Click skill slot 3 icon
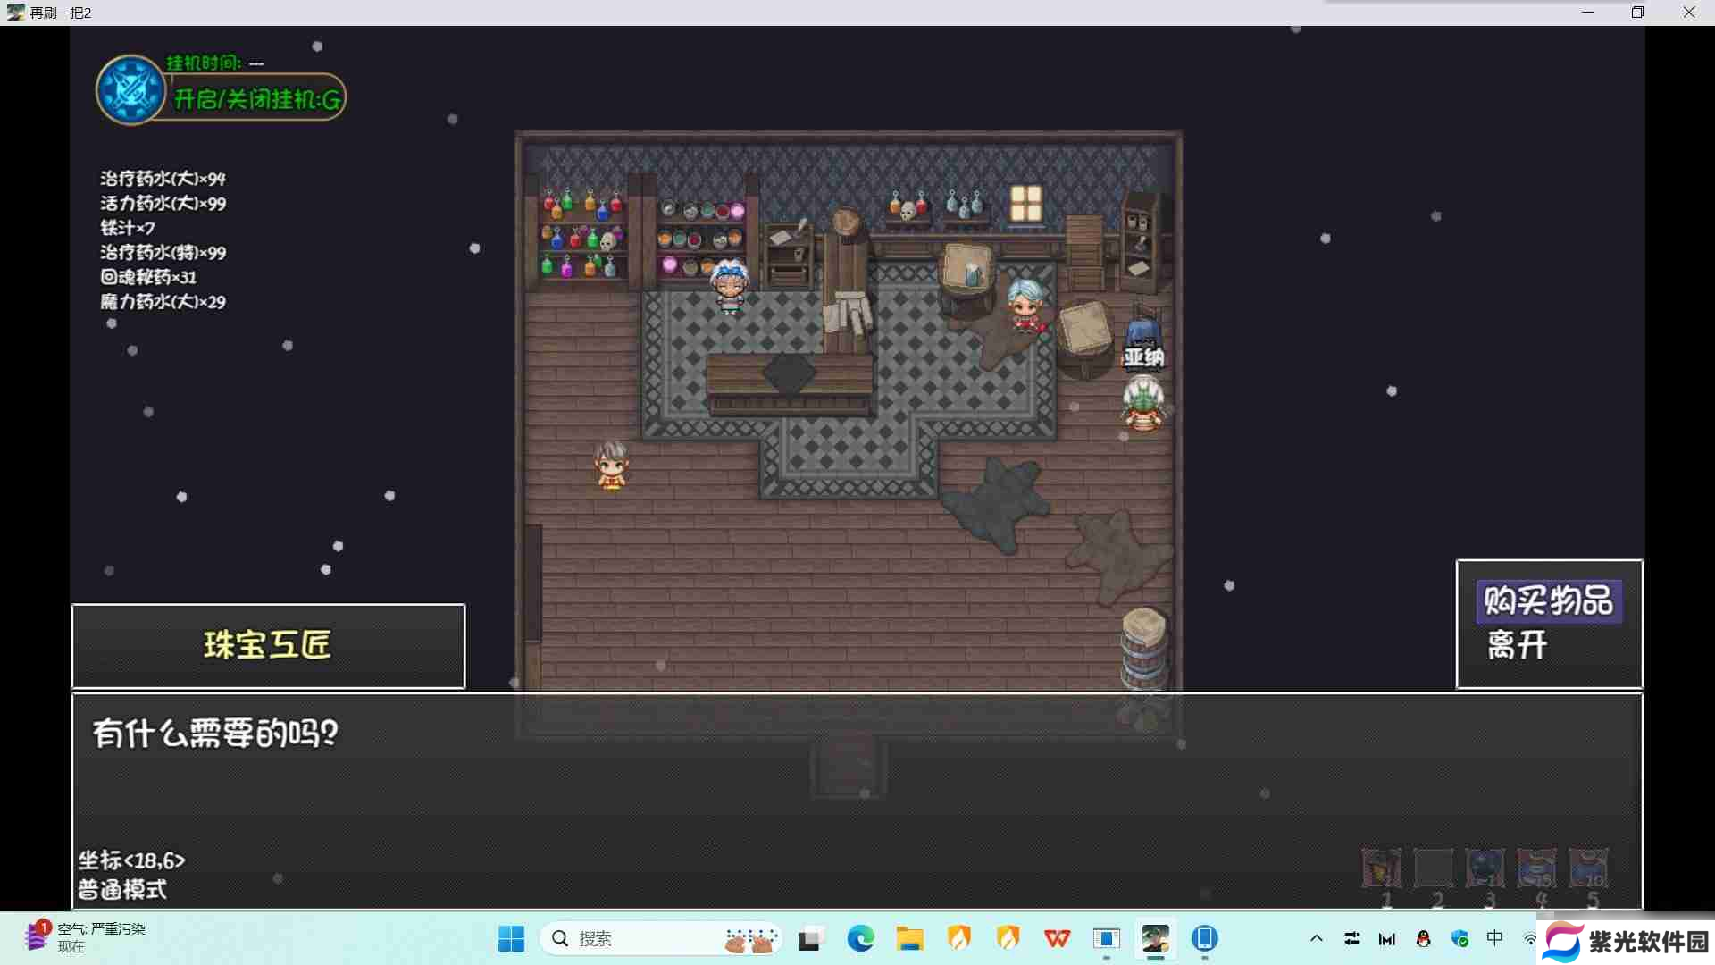Image resolution: width=1715 pixels, height=965 pixels. pos(1485,868)
